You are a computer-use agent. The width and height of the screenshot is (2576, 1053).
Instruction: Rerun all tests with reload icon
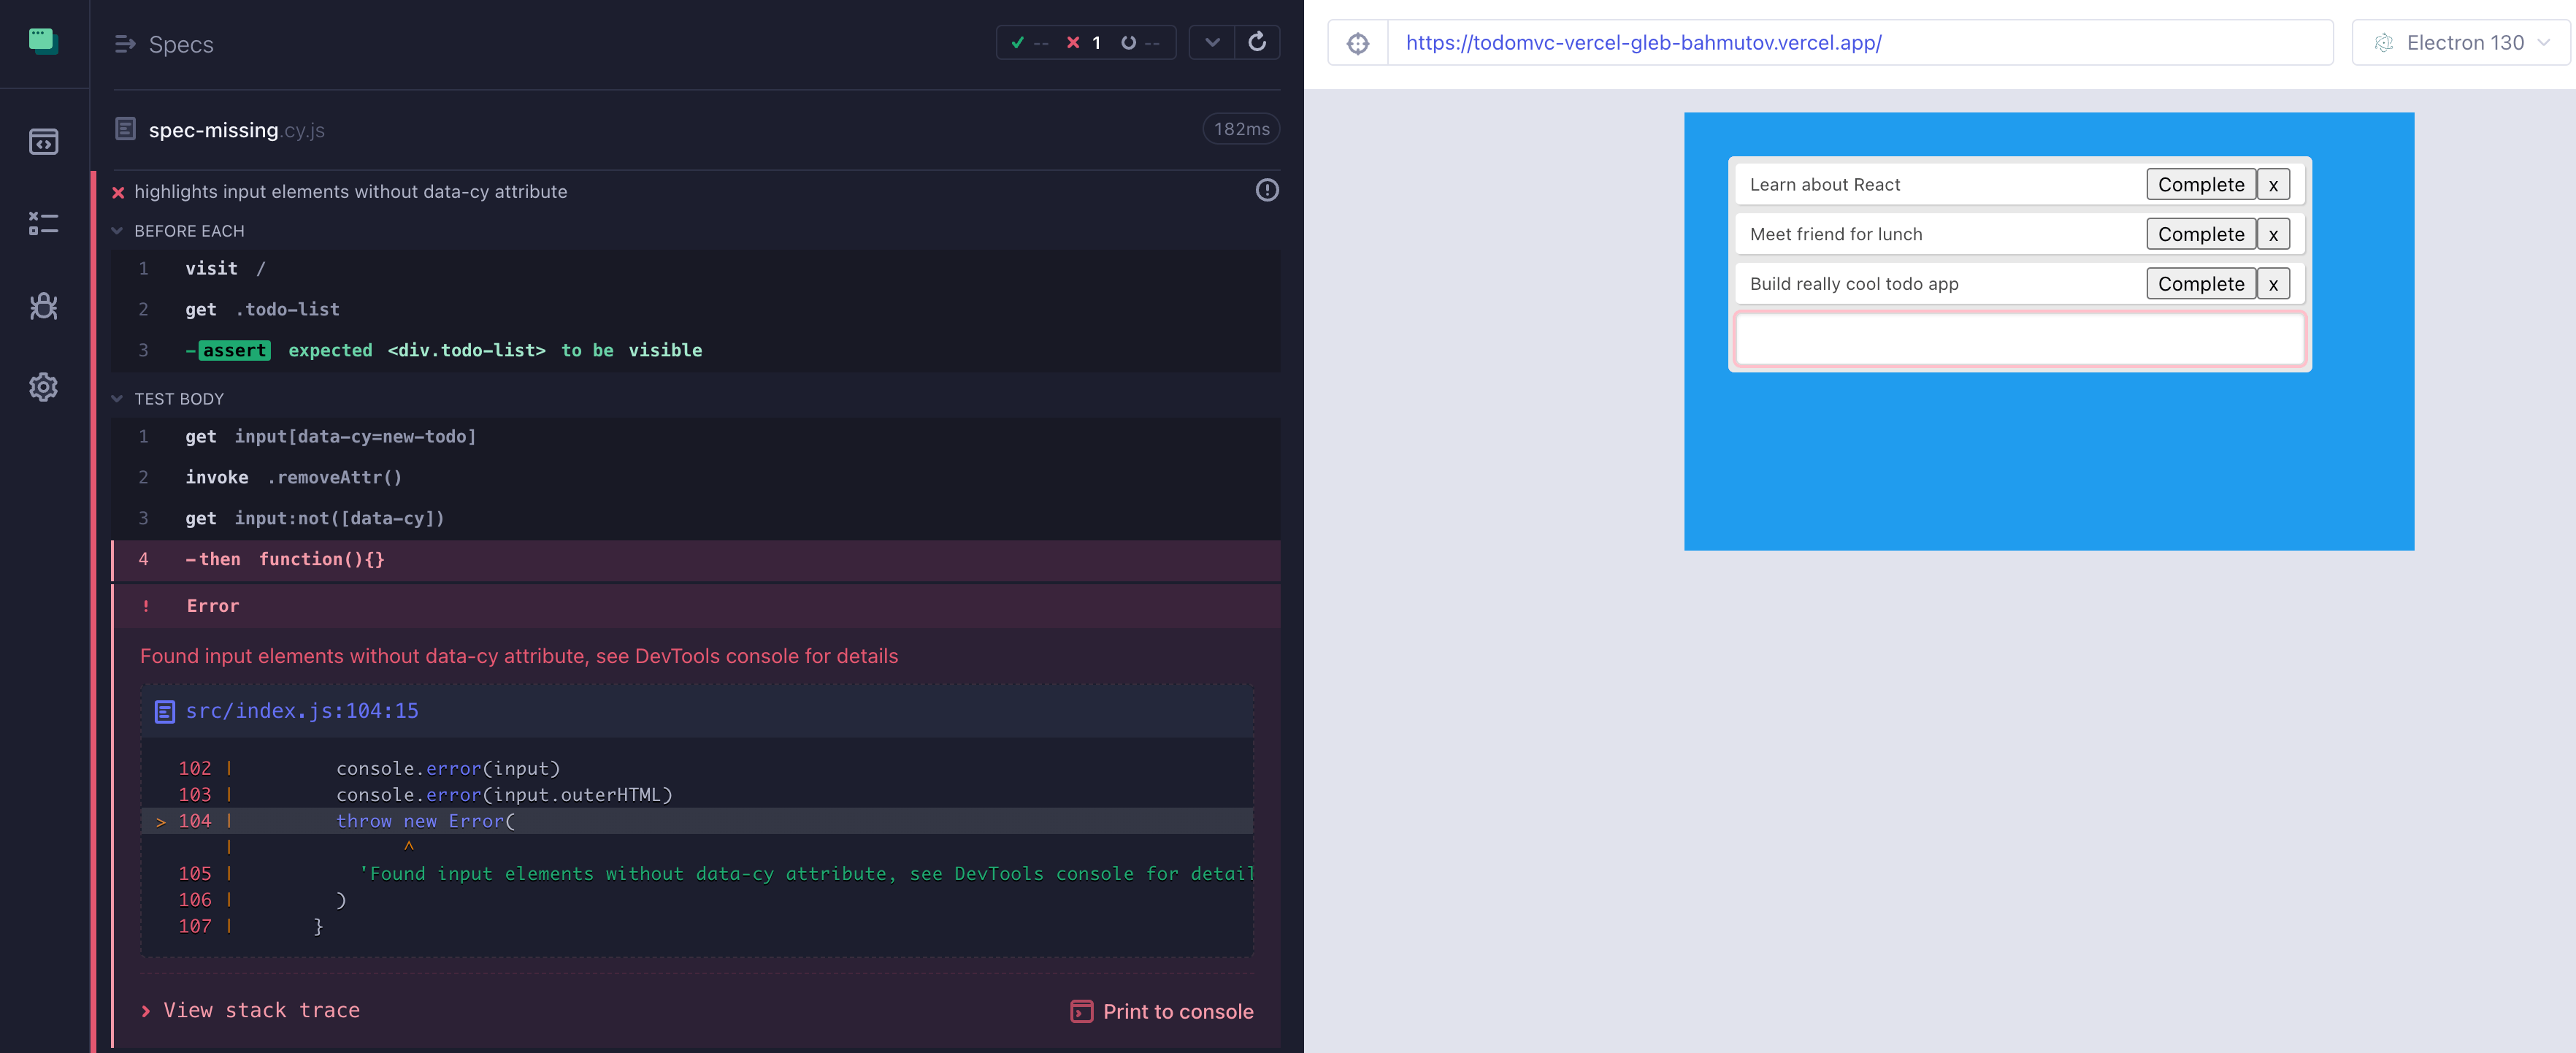pos(1257,42)
